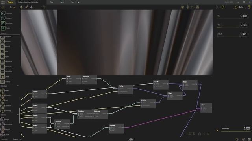Select Curvature selector in sidebar
The height and width of the screenshot is (141, 252).
coord(6,125)
